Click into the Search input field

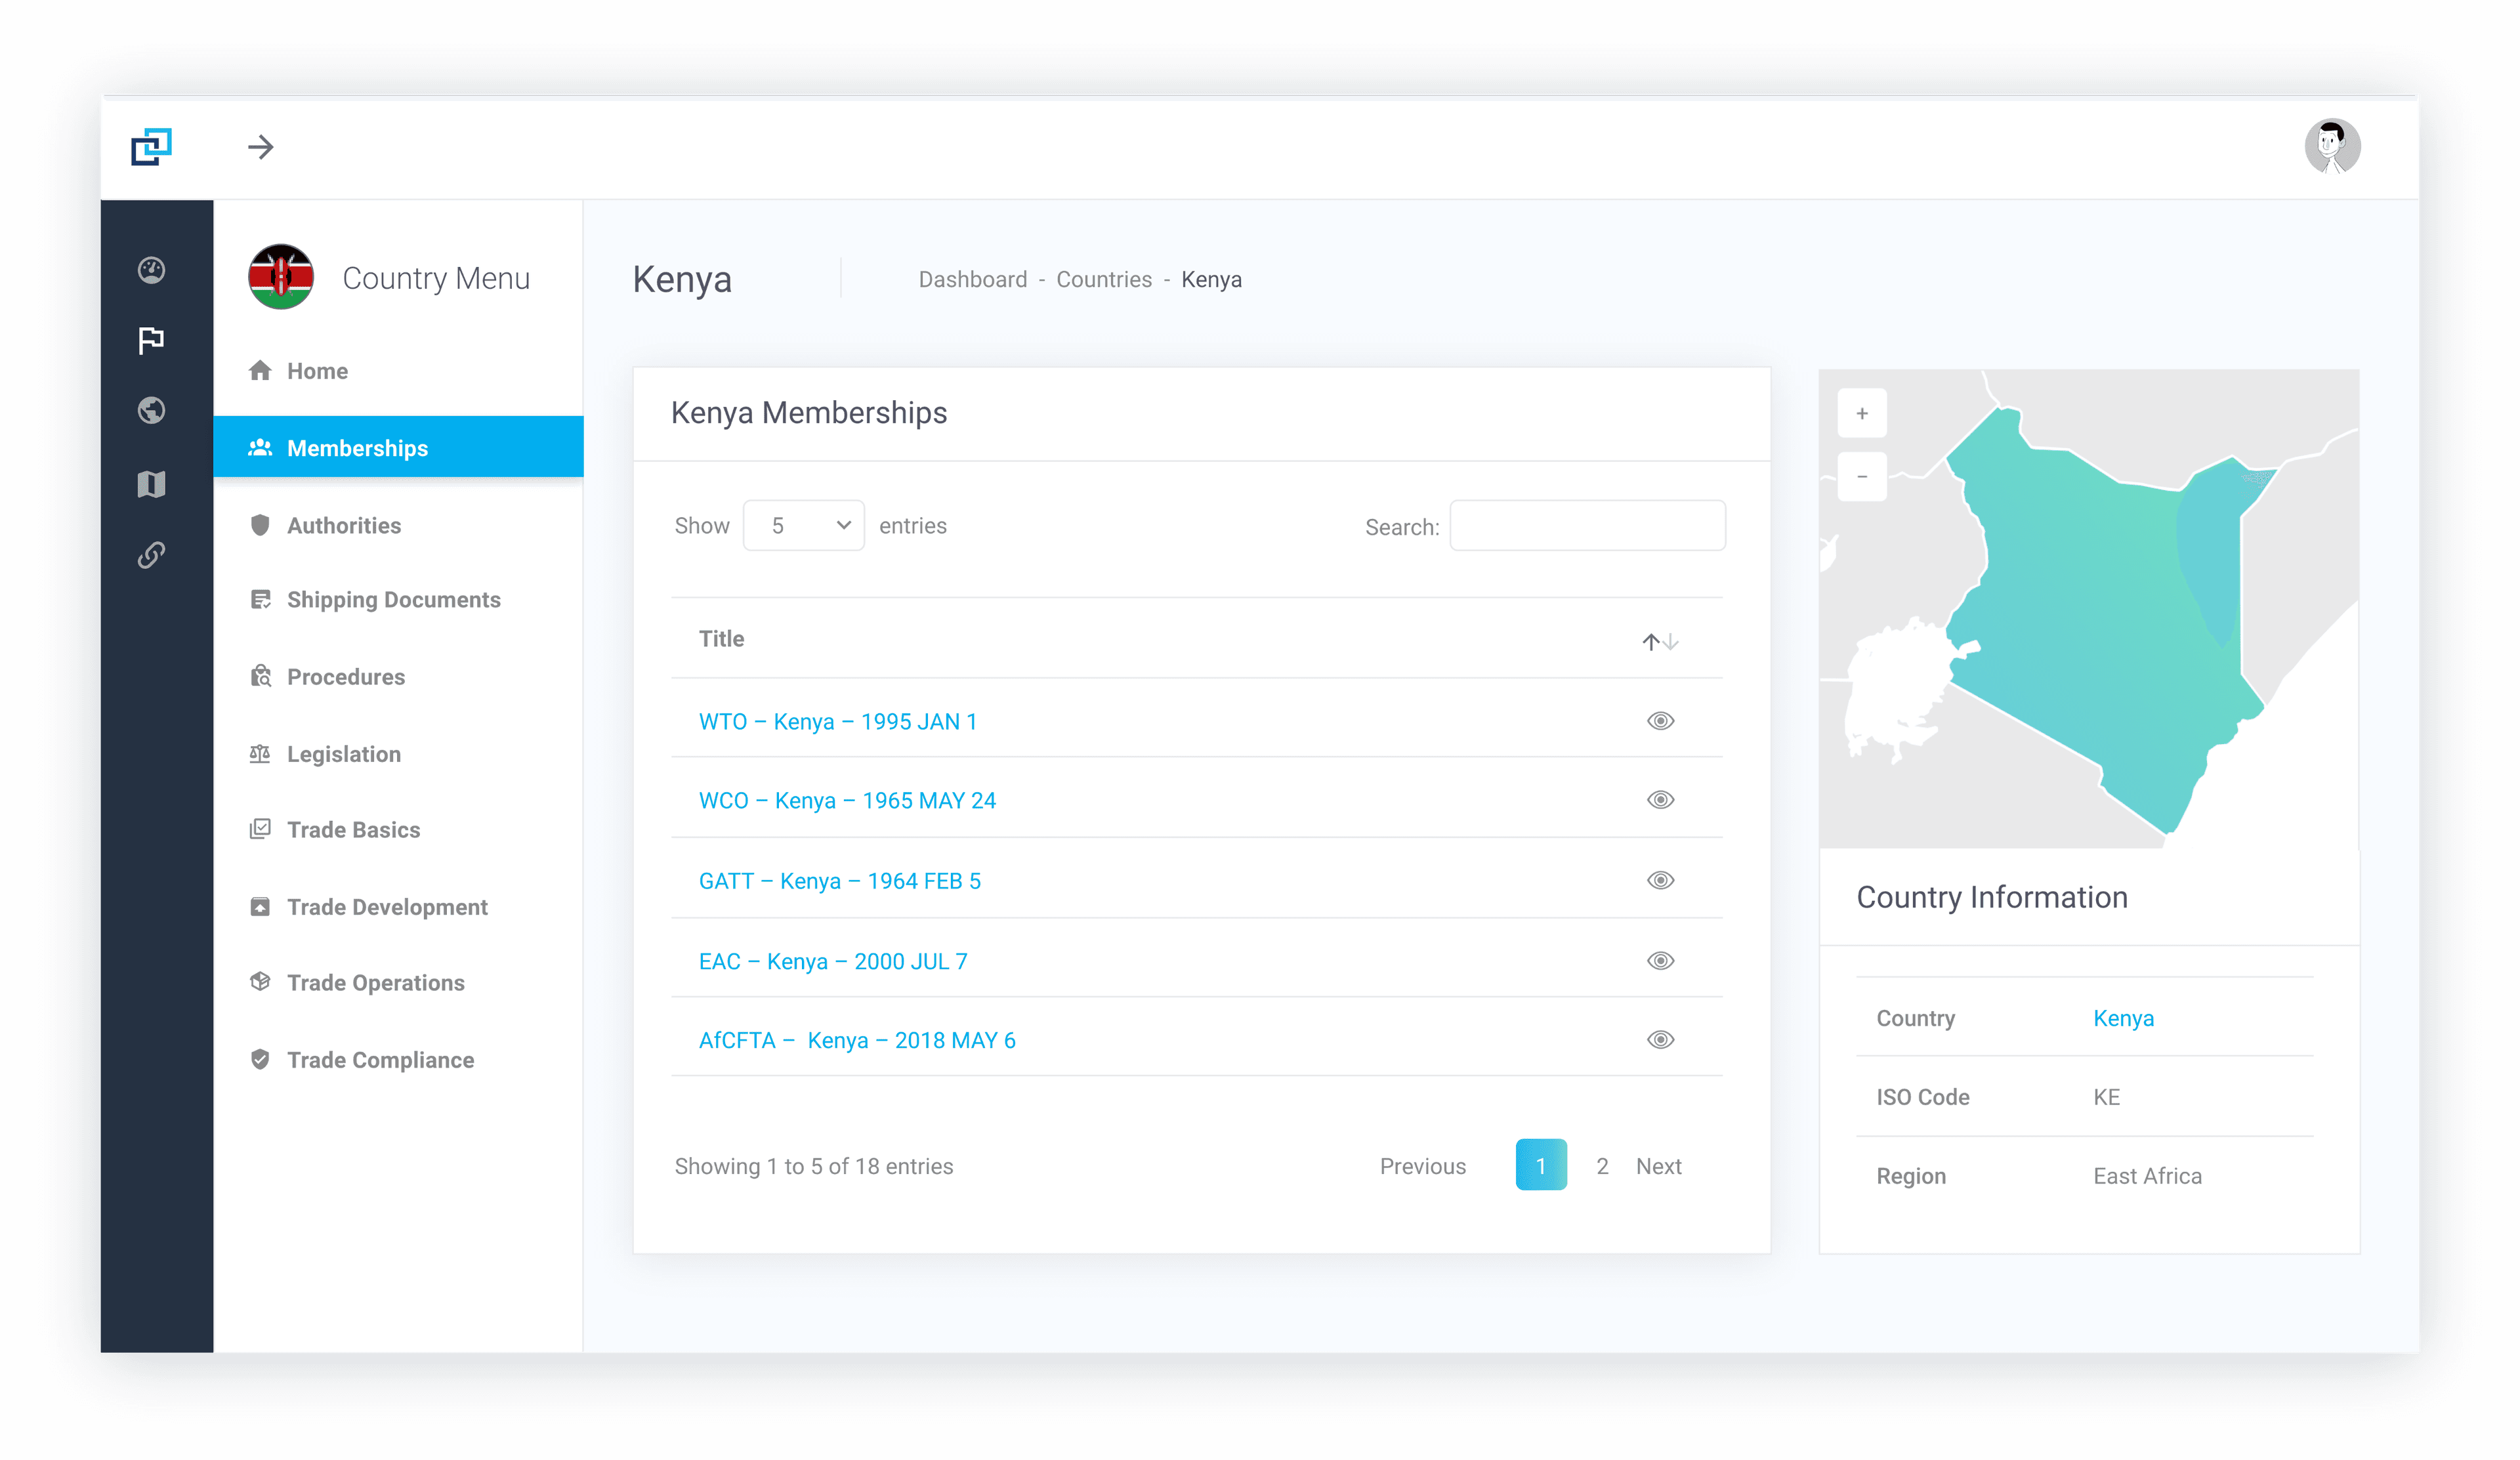tap(1587, 526)
